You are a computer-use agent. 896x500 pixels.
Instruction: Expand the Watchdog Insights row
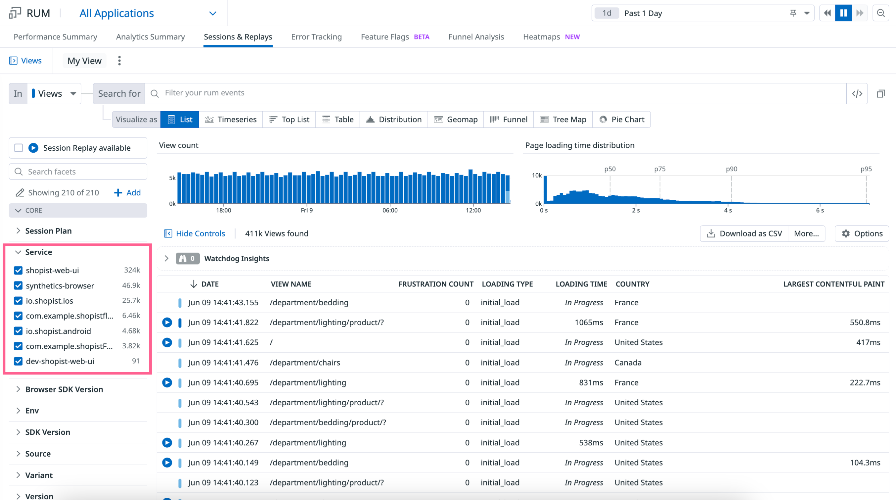167,259
